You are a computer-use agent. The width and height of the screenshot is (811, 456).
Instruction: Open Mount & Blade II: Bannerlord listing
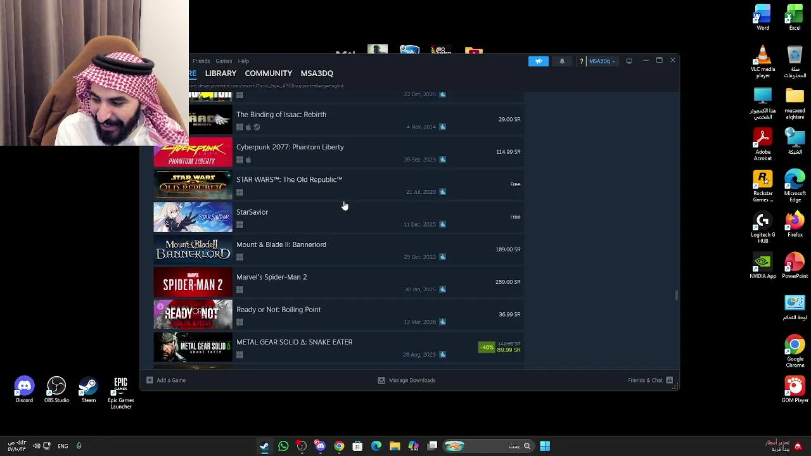338,250
